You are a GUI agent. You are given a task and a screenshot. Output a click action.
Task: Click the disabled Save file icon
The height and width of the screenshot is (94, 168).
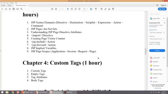pyautogui.click(x=2, y=9)
